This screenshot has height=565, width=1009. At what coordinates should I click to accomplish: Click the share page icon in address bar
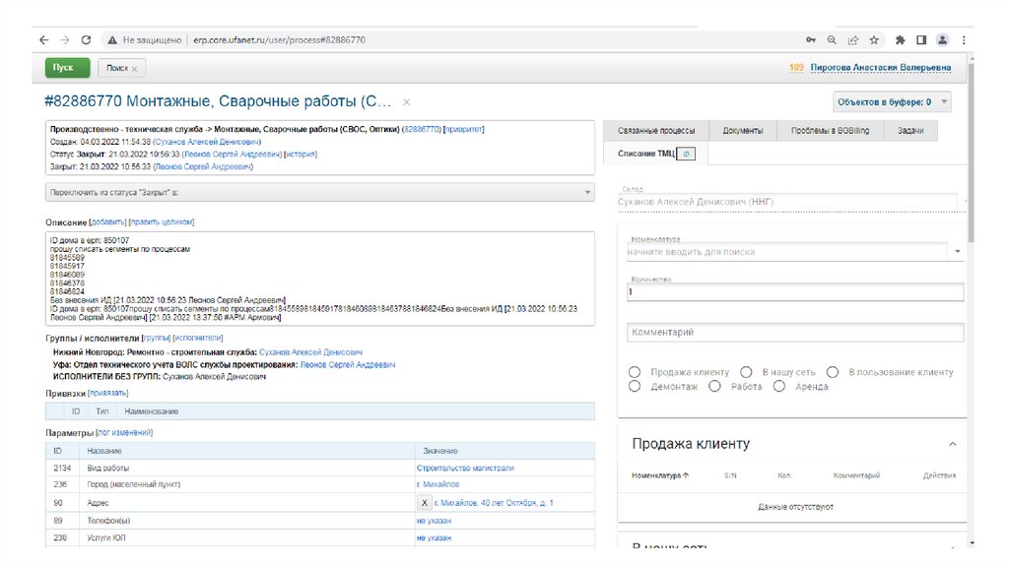point(852,40)
